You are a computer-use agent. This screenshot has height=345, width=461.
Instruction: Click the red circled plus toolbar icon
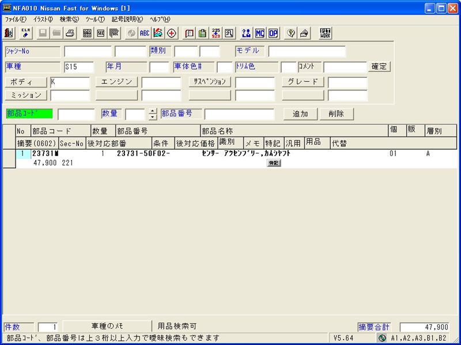(172, 33)
